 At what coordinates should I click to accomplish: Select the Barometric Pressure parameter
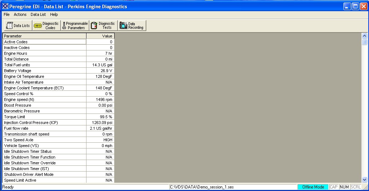44,111
